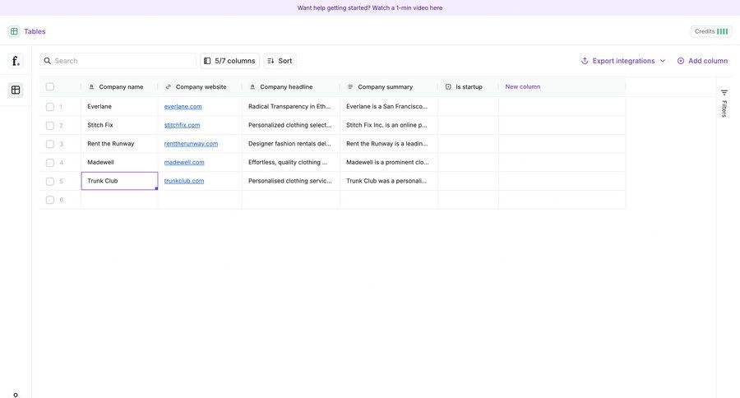Screen dimensions: 740x398
Task: Click the New column header tab
Action: tap(523, 86)
